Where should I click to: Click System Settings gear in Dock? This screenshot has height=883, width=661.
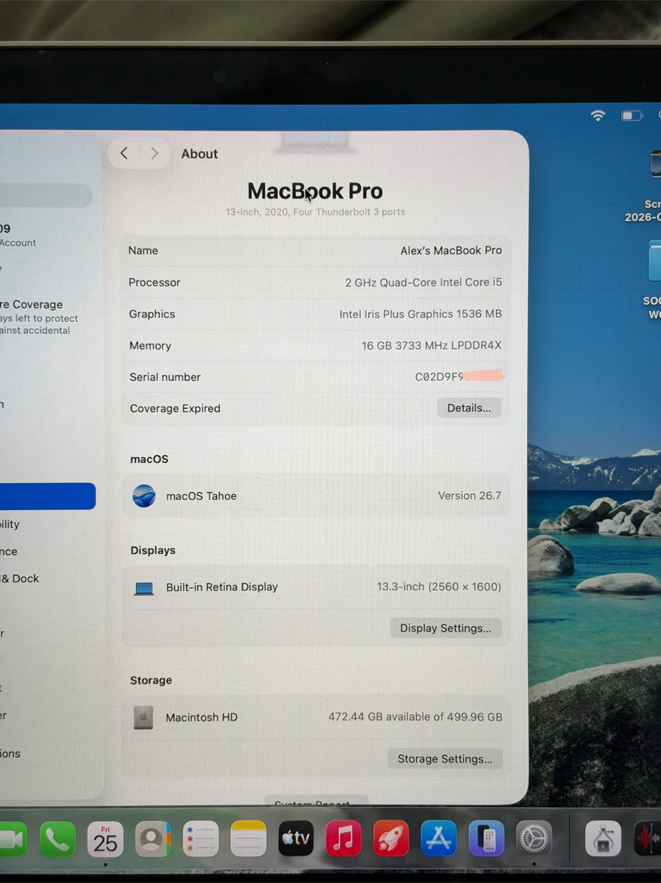click(x=534, y=838)
